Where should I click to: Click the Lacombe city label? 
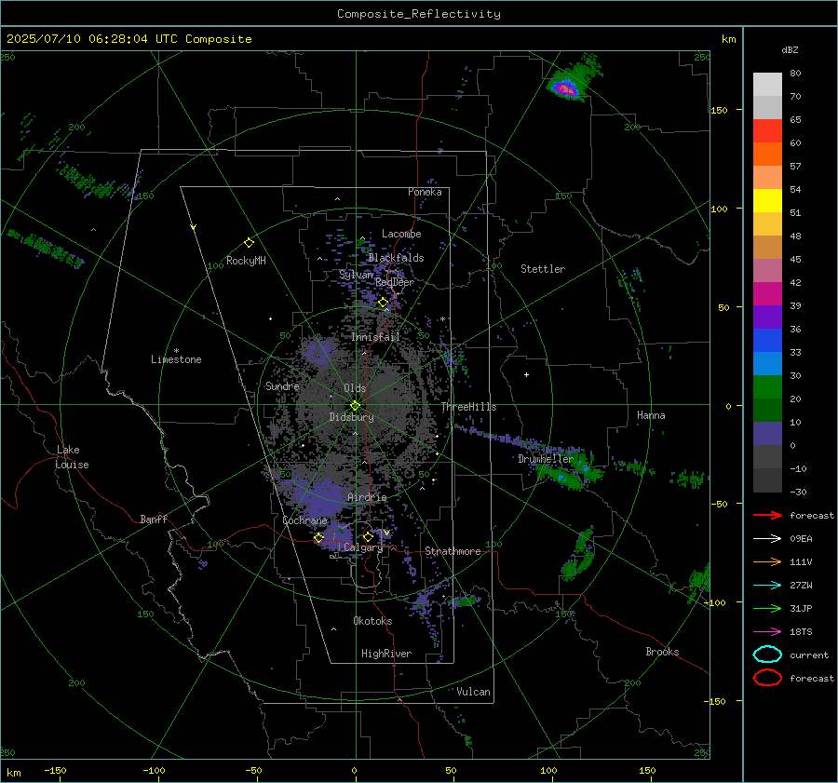[401, 234]
